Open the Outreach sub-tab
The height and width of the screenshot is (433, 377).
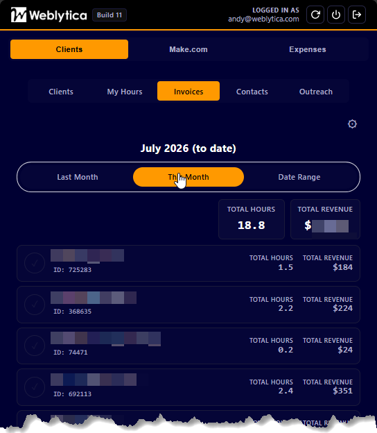[x=316, y=92]
